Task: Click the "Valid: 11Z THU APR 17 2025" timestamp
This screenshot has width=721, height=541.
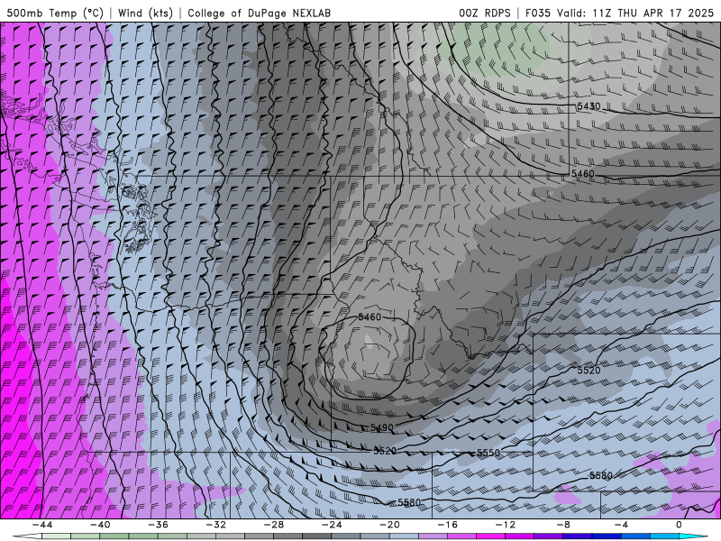Action: (x=635, y=13)
